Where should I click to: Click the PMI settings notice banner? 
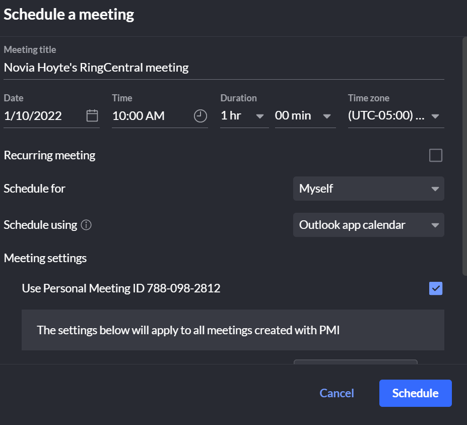[x=233, y=330]
